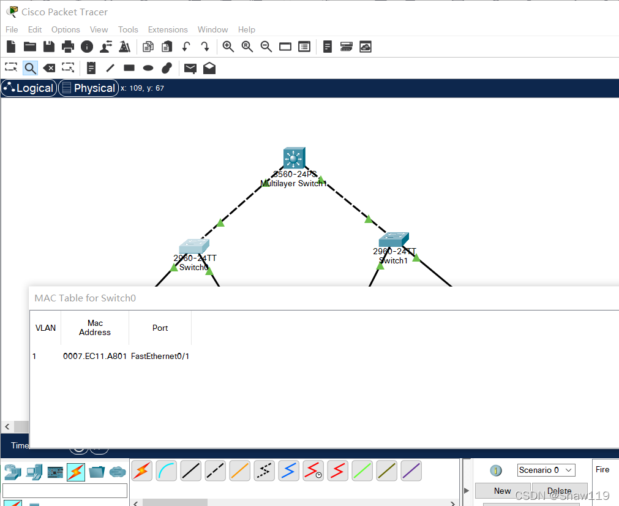Add a Complex PDU open envelope

pos(209,68)
